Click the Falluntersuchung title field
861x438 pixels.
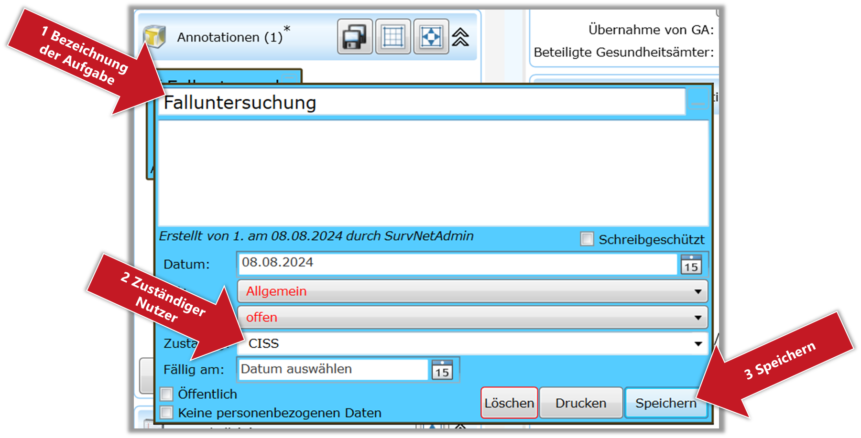click(x=421, y=103)
